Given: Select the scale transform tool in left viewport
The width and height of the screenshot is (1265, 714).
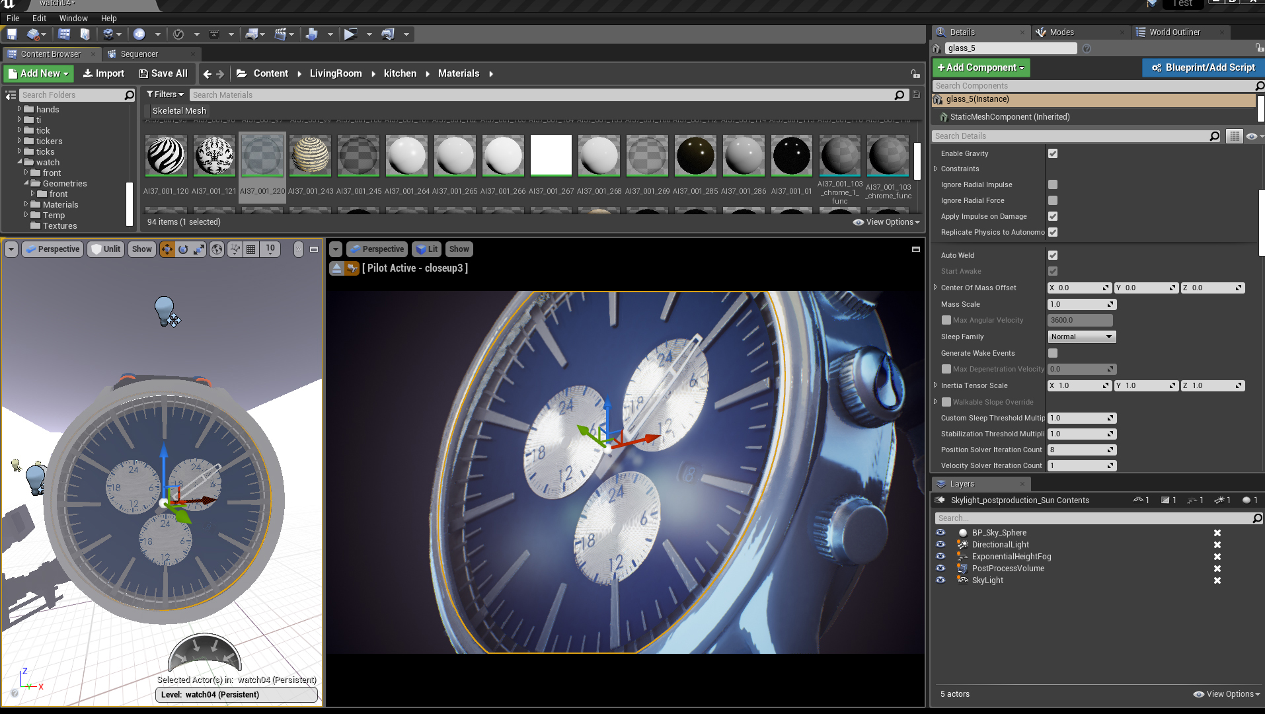Looking at the screenshot, I should 199,249.
